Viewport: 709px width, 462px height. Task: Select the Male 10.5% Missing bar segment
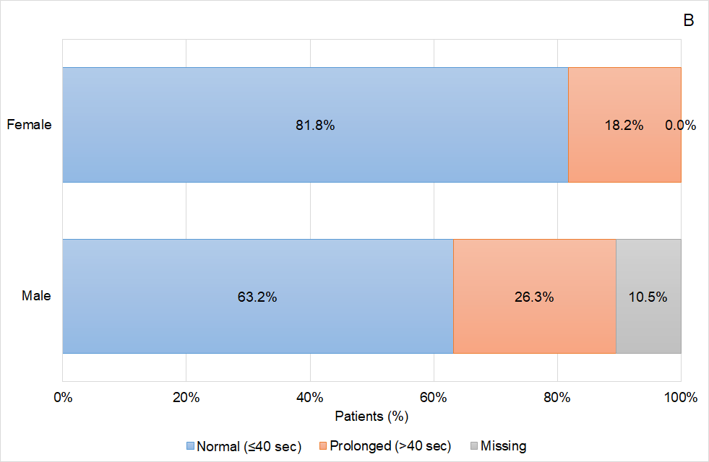coord(648,297)
